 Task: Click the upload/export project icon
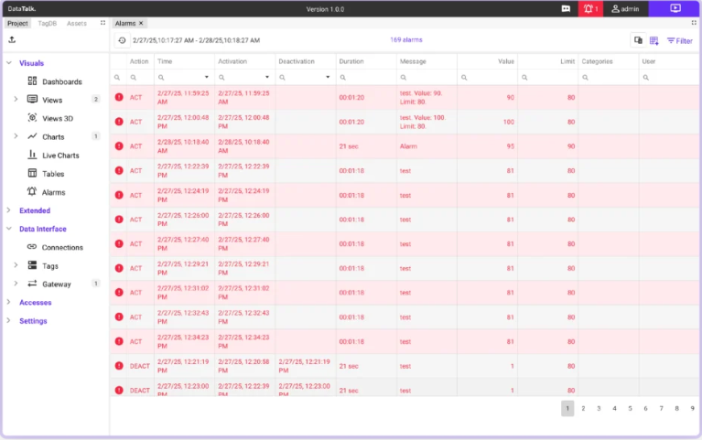[12, 40]
